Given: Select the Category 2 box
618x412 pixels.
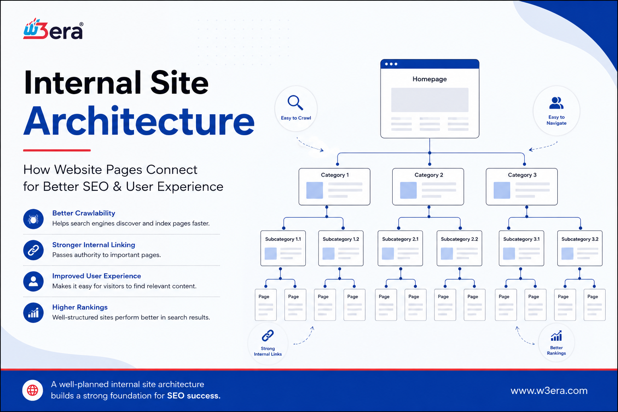Looking at the screenshot, I should pyautogui.click(x=428, y=187).
